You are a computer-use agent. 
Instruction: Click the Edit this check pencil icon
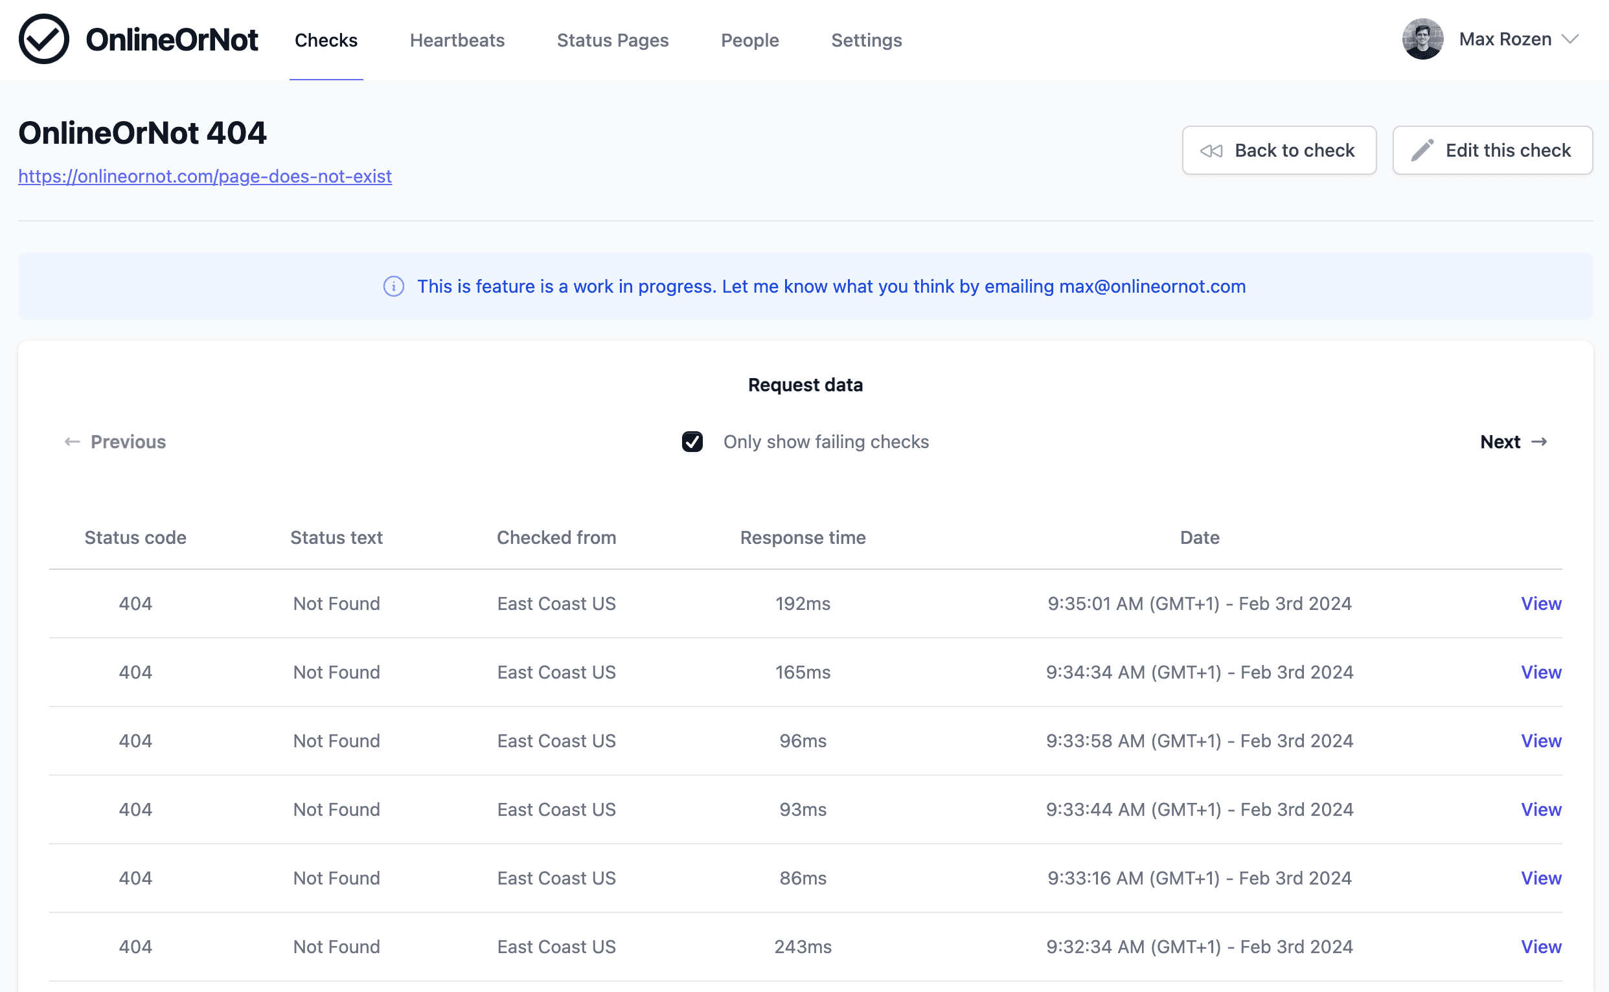1422,150
